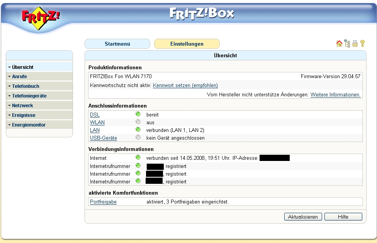Select the Einstellungen tab
This screenshot has height=243, width=377.
coord(187,44)
